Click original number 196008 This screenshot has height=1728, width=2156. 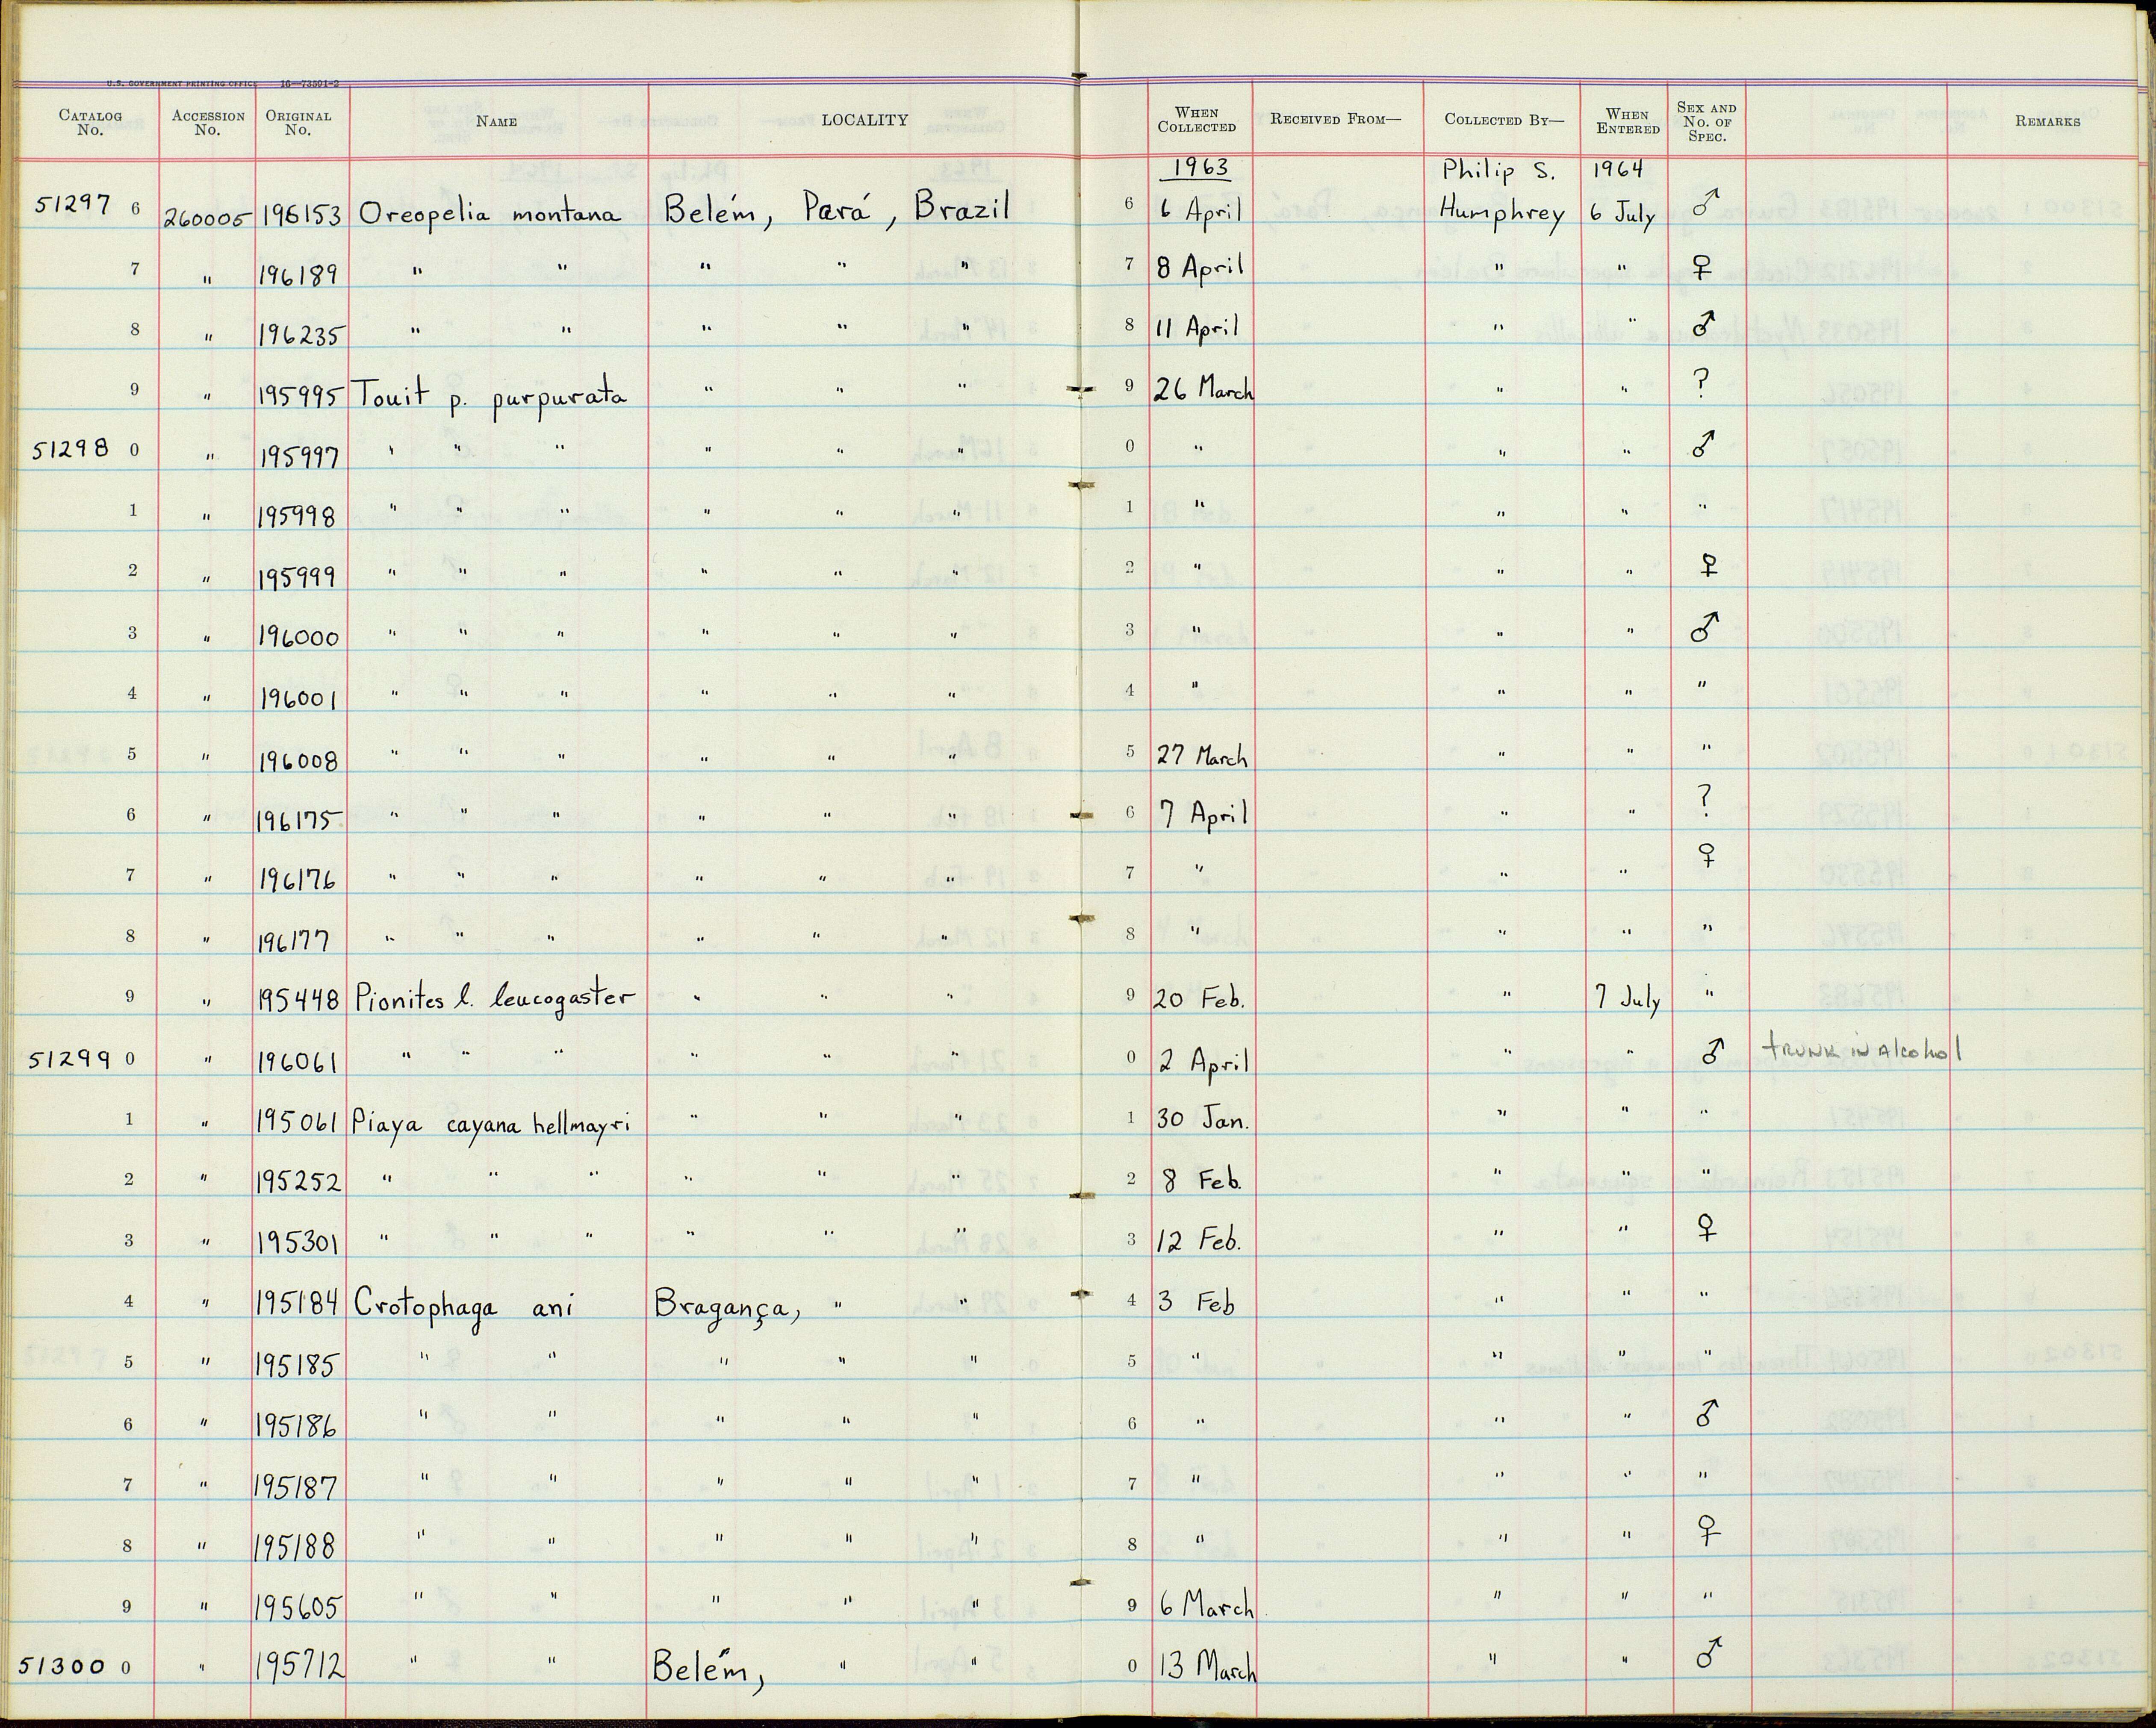pos(298,761)
